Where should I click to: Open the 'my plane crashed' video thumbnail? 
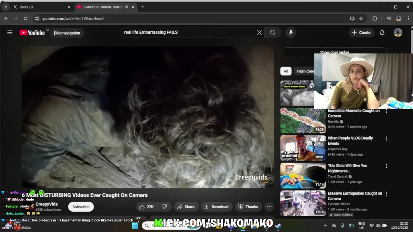click(x=303, y=148)
